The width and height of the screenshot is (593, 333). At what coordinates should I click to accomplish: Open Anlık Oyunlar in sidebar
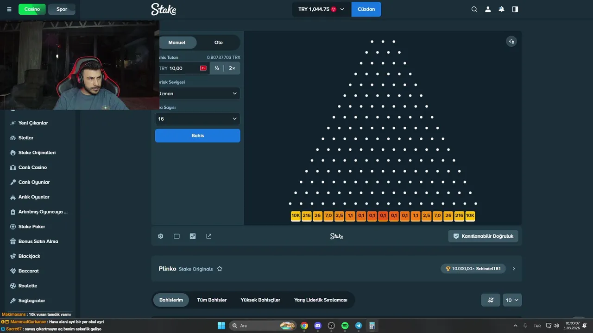[33, 197]
